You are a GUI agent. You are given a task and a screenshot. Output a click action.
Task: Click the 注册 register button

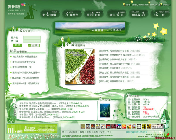coord(34,45)
